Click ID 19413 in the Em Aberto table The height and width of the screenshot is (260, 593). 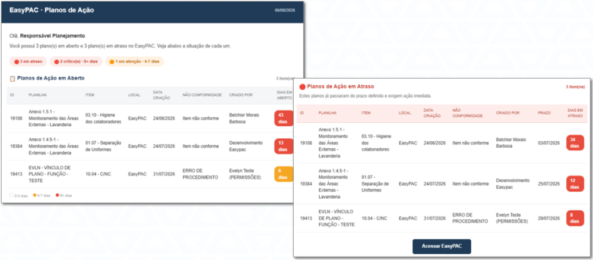click(16, 174)
